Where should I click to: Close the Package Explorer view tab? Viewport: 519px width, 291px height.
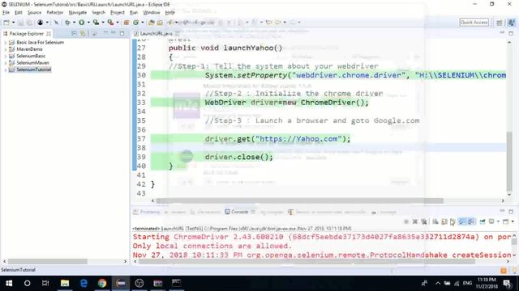[x=49, y=34]
